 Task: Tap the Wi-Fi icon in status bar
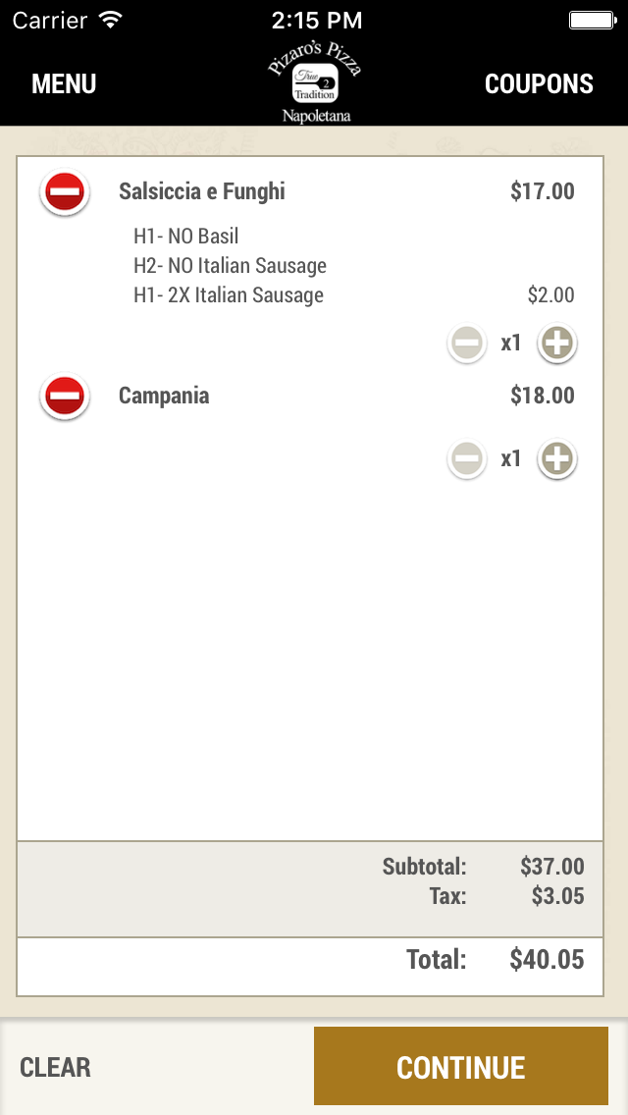click(x=108, y=18)
